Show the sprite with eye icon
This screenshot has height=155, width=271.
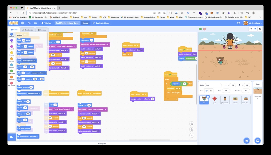coord(207,91)
